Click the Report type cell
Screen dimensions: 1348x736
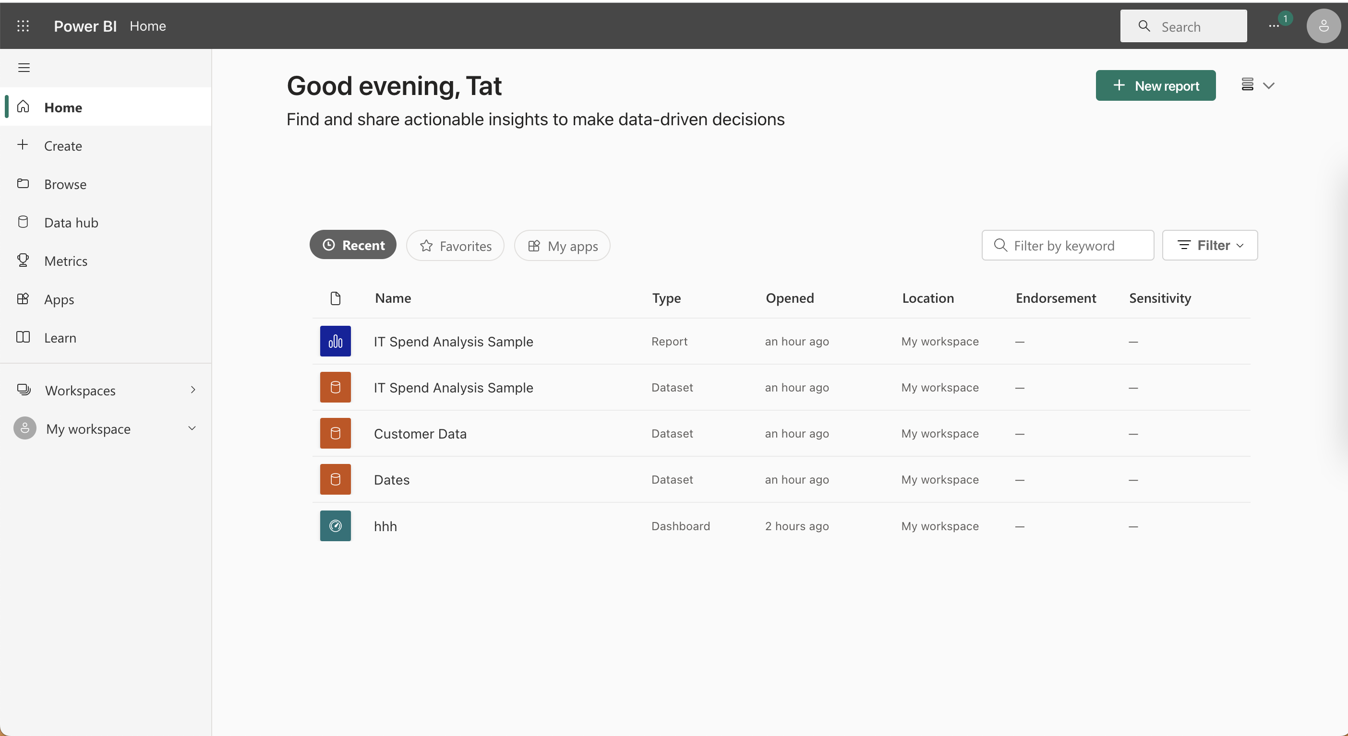click(x=669, y=341)
